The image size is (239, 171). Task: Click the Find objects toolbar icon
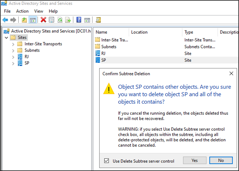tap(98, 20)
